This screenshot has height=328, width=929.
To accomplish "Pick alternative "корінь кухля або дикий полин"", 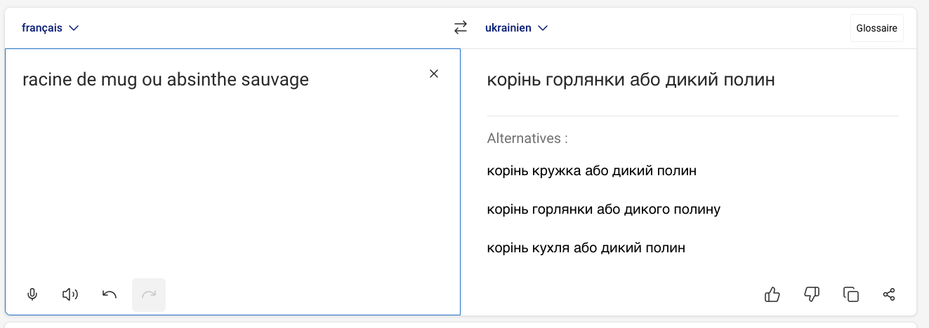I will [586, 247].
